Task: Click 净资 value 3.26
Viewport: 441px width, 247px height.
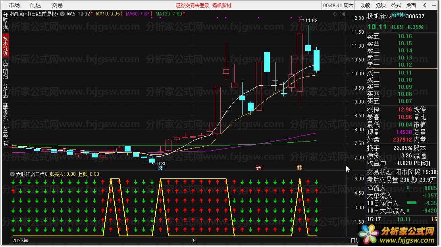Action: tap(406, 156)
